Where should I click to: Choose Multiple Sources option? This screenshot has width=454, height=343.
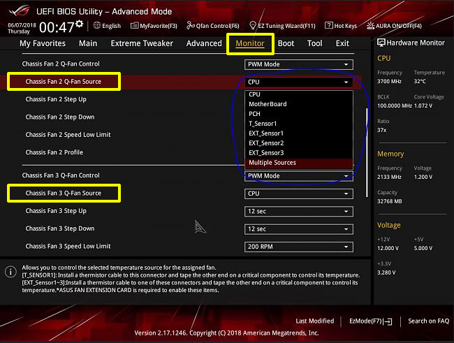(x=299, y=163)
